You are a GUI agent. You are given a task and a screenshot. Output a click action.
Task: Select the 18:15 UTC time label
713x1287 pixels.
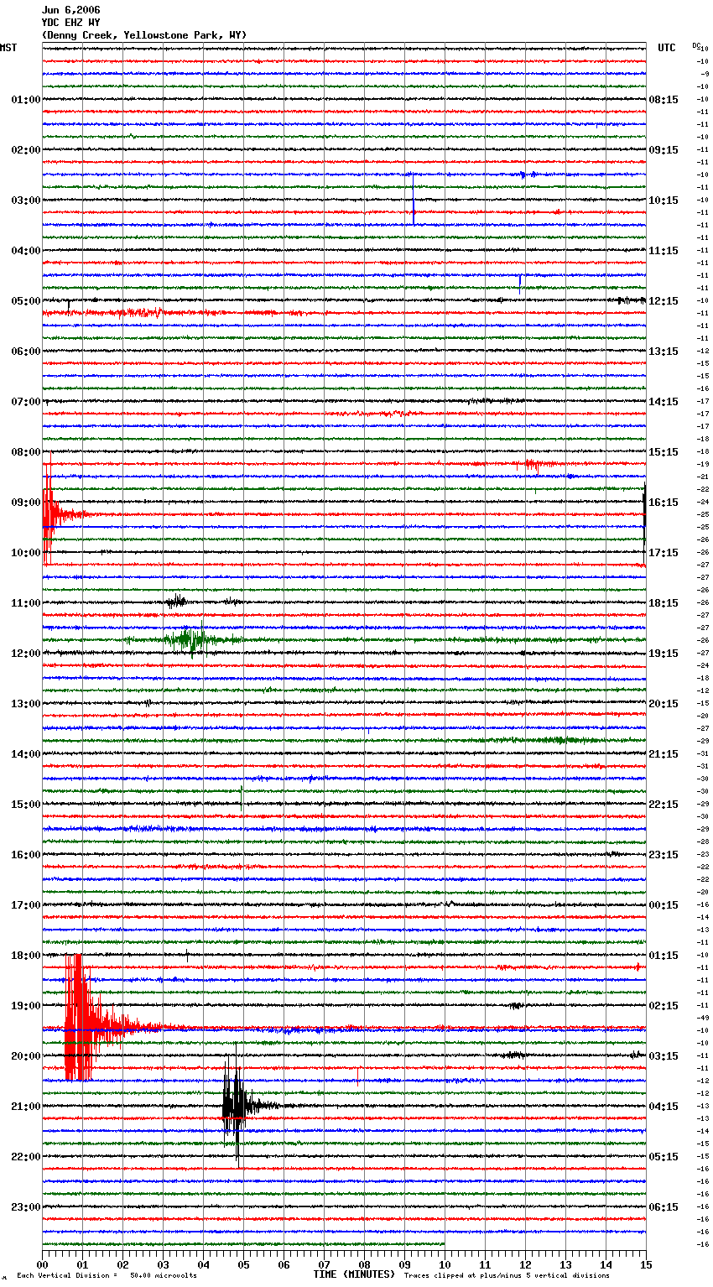click(664, 603)
